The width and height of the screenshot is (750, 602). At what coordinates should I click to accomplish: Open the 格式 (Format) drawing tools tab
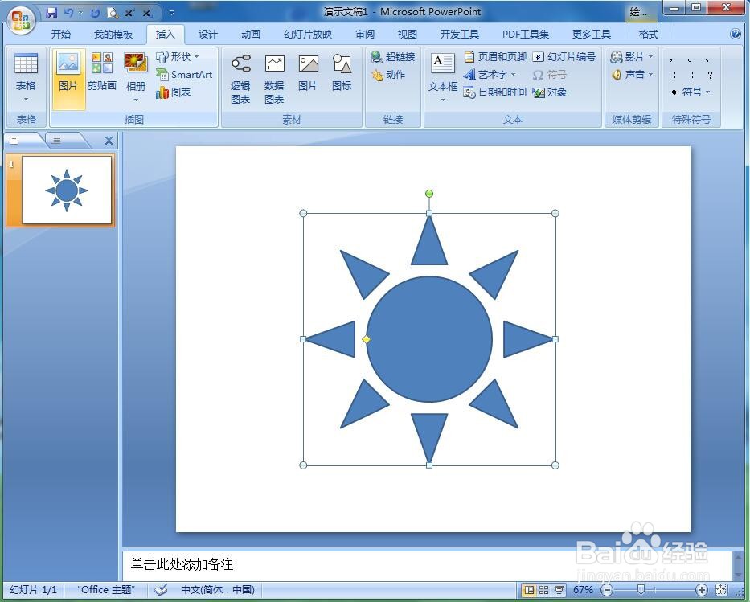648,34
